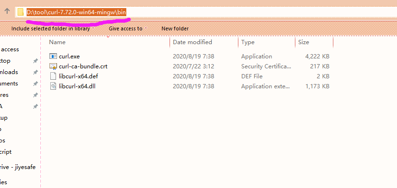Click the pin icon beside Desktop
Image resolution: width=397 pixels, height=188 pixels.
[36, 61]
